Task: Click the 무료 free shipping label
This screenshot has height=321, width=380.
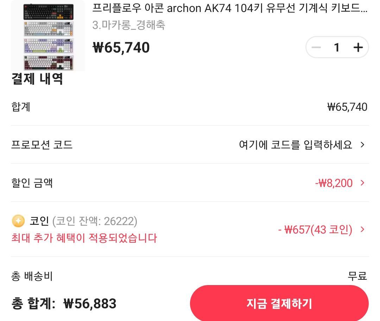Action: click(357, 277)
